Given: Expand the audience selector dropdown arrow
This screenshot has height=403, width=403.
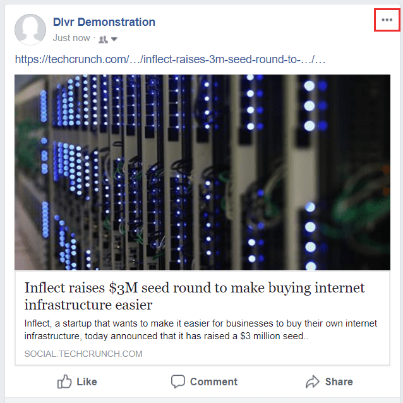Looking at the screenshot, I should click(114, 39).
